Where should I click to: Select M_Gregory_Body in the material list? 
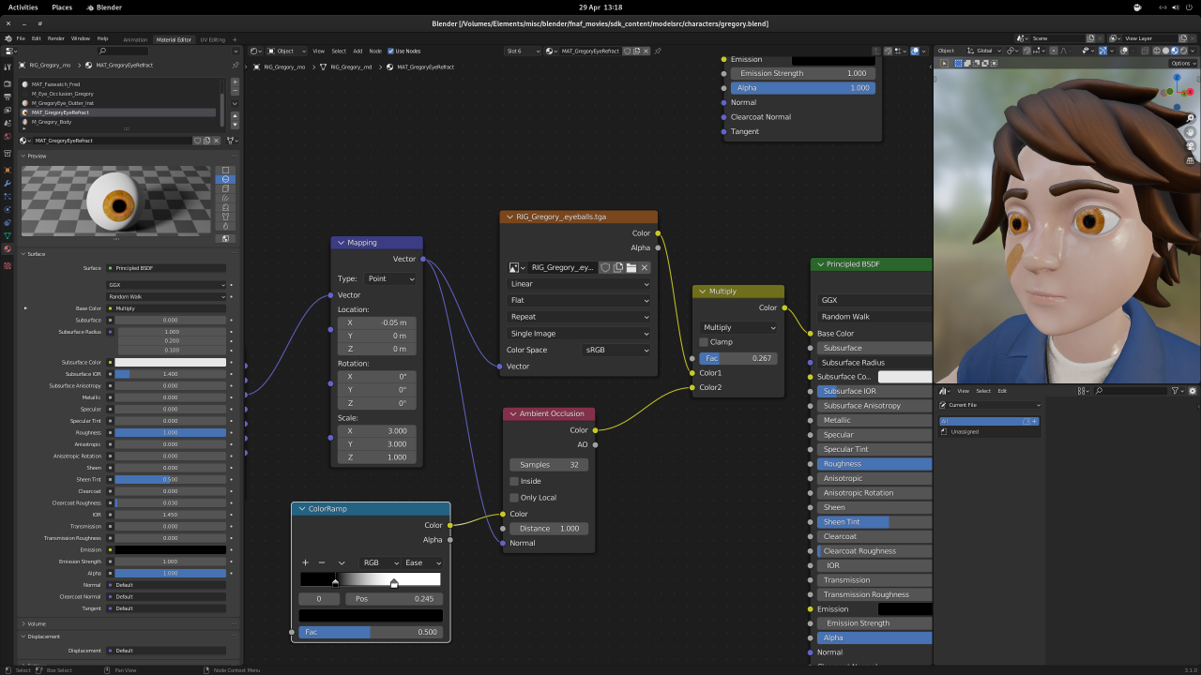pos(118,122)
